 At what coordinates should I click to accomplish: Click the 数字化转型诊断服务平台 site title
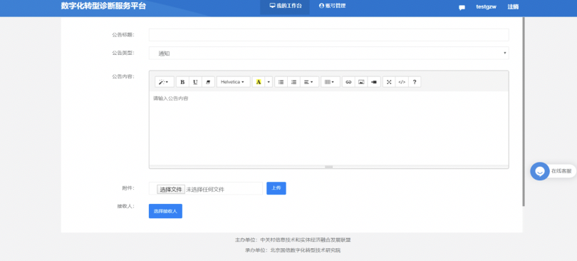pos(103,6)
